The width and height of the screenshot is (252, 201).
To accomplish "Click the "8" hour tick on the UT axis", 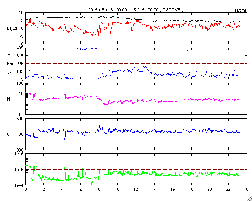I will pos(99,189).
